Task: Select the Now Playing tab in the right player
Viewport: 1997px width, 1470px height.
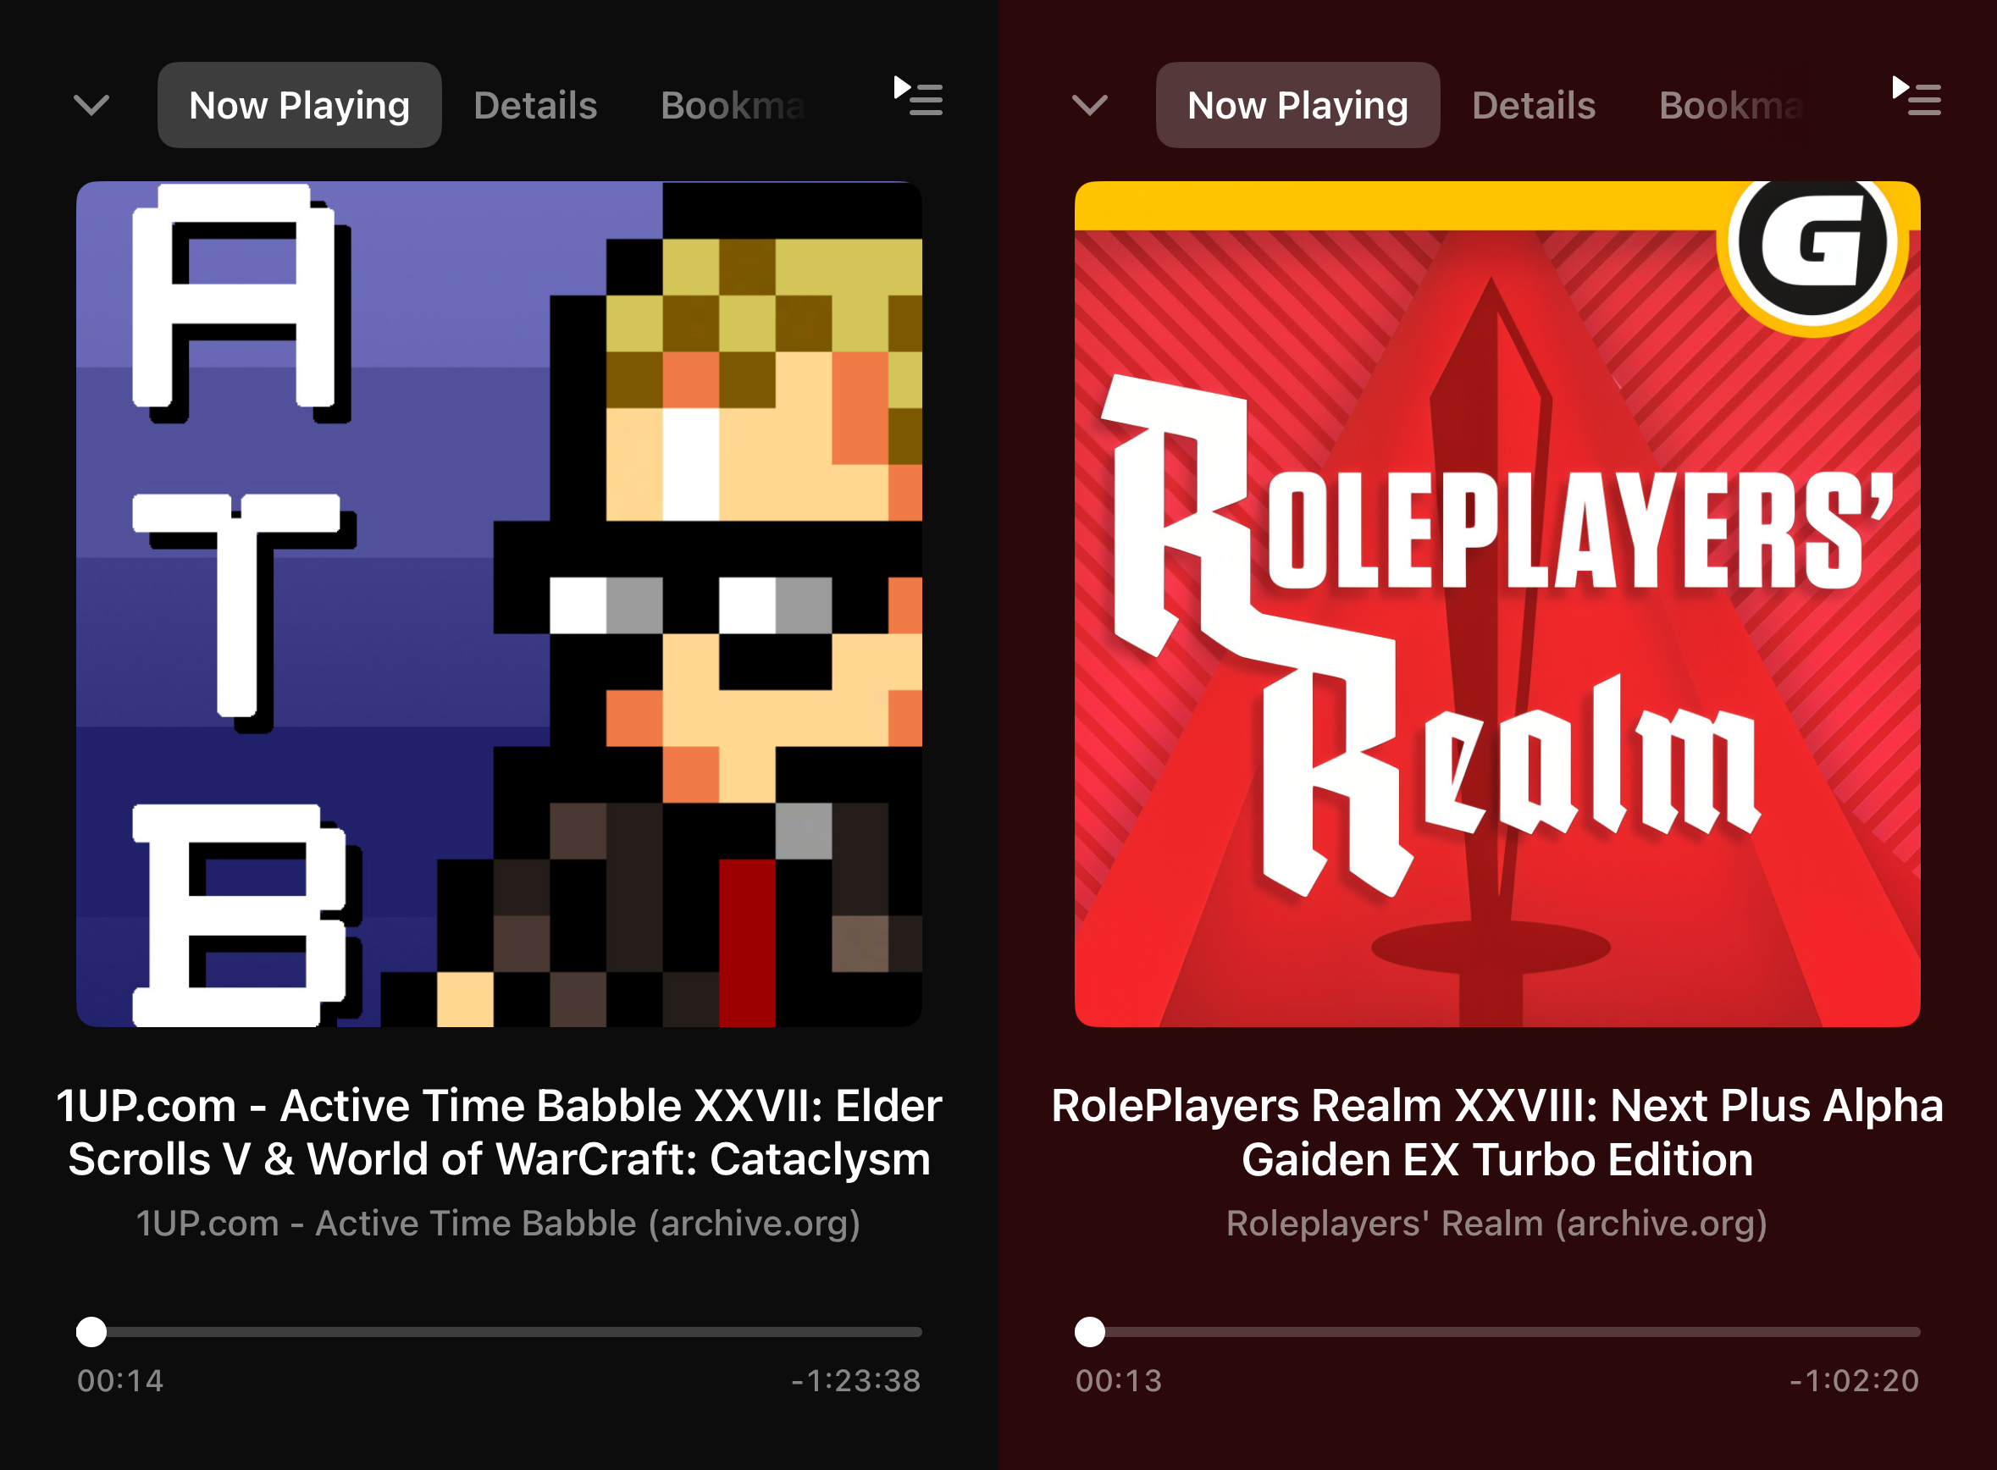Action: pos(1297,105)
